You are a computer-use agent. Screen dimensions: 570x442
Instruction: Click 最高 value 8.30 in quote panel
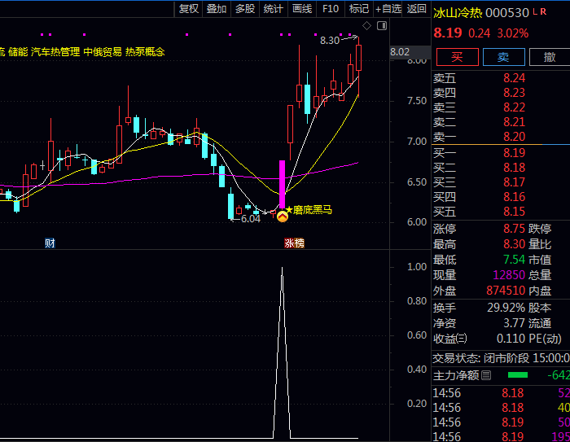click(514, 244)
